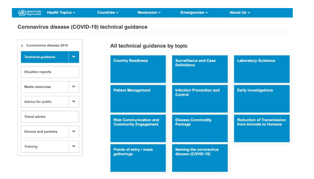Open the Emergencies menu
Image resolution: width=314 pixels, height=179 pixels.
click(194, 12)
